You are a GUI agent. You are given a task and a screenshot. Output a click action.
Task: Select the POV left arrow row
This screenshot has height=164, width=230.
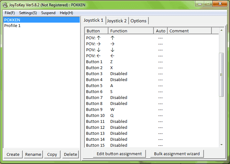tap(152, 56)
